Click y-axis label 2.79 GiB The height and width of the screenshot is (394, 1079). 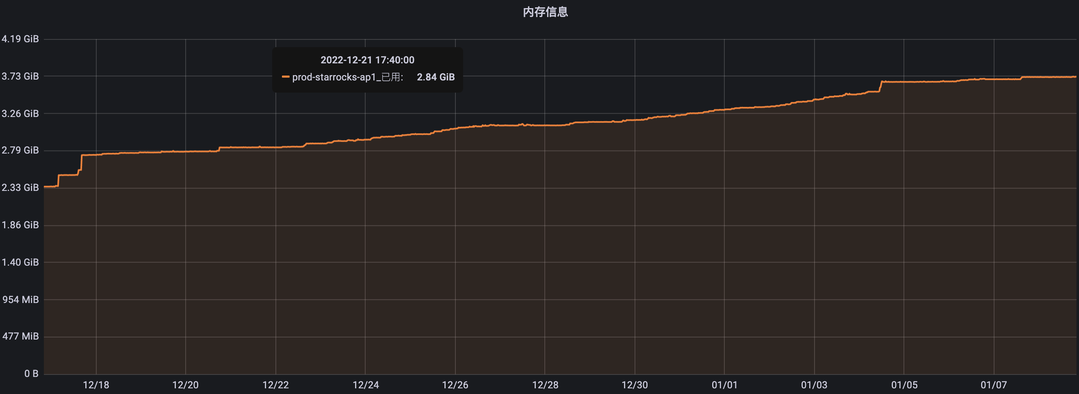tap(20, 150)
